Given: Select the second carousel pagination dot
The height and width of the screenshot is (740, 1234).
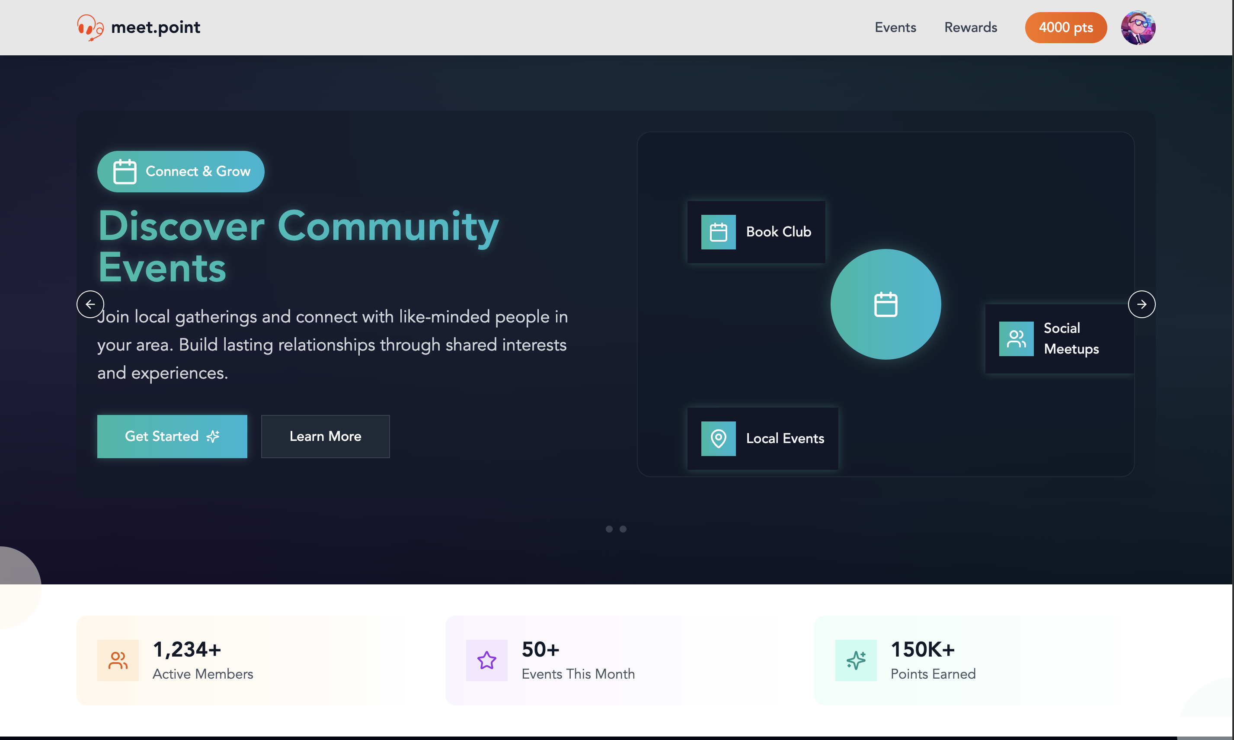Looking at the screenshot, I should [623, 529].
